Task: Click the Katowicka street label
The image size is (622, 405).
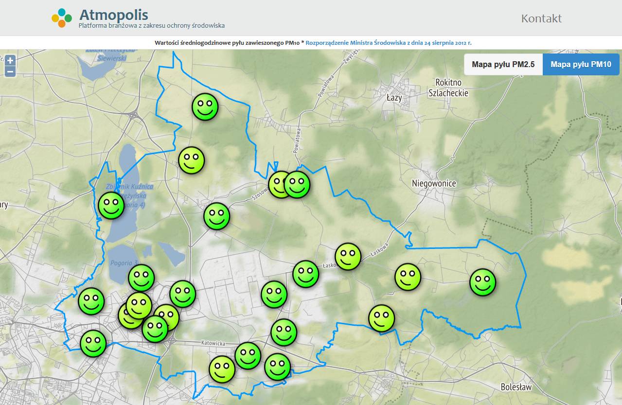Action: [213, 343]
